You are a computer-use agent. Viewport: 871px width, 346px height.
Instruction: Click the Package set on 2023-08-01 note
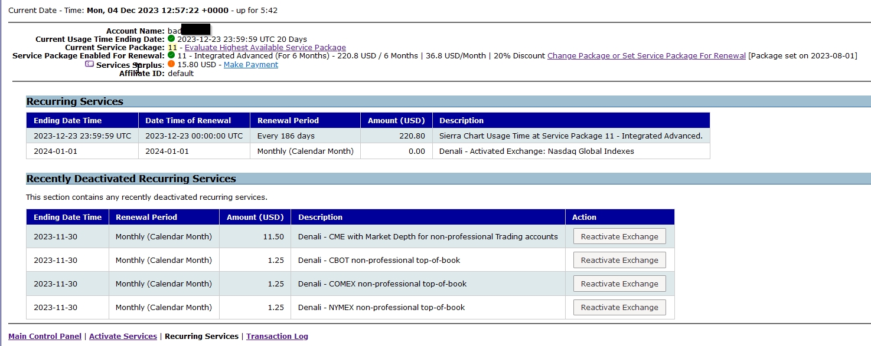[x=803, y=55]
